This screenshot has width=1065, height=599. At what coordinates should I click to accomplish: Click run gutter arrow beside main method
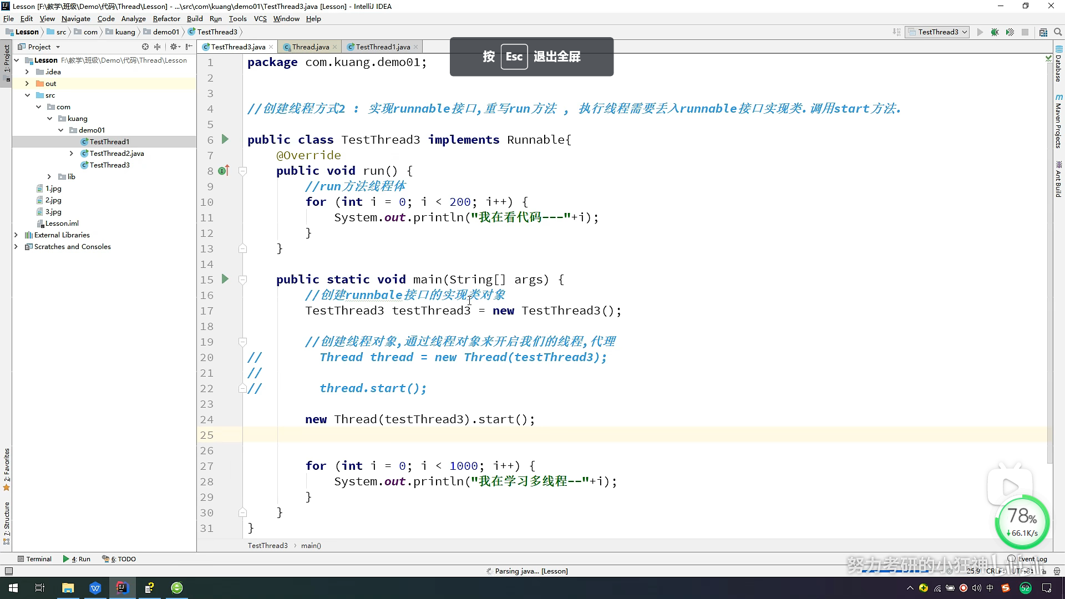(225, 279)
